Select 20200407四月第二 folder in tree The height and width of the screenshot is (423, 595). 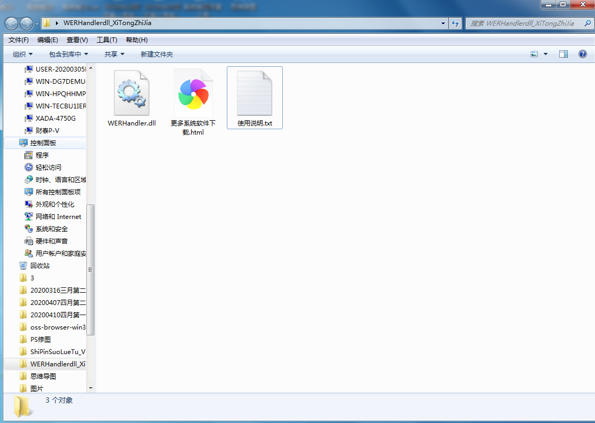tap(52, 303)
